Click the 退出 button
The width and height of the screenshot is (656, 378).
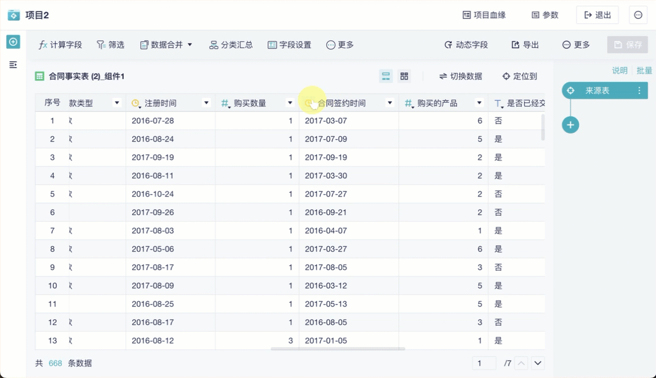click(597, 15)
